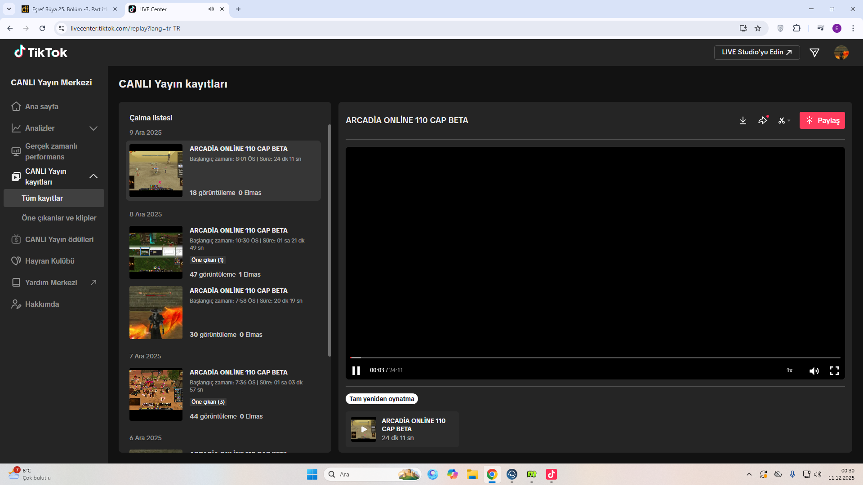This screenshot has width=863, height=485.
Task: Open Gerçek zamanlı performans page
Action: [x=54, y=151]
